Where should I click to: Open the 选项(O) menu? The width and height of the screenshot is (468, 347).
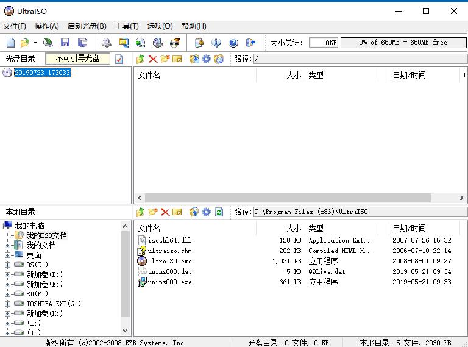click(160, 26)
